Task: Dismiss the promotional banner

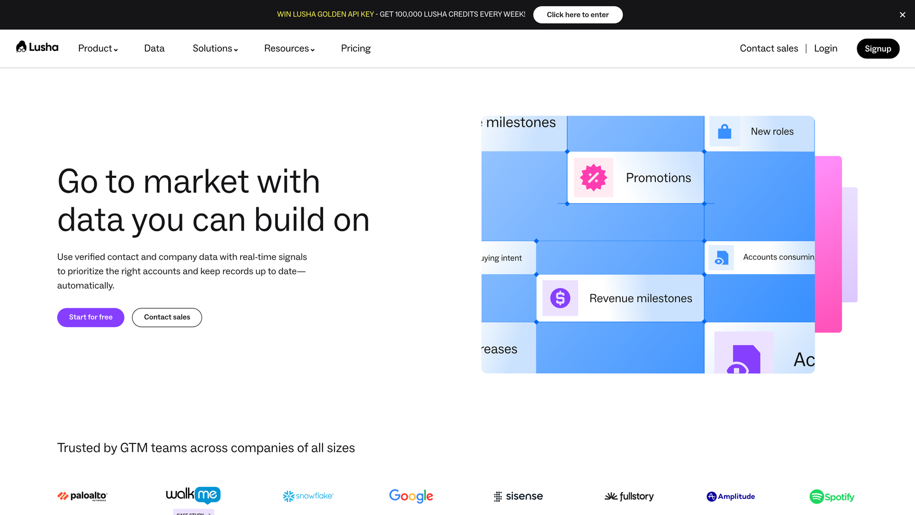Action: click(x=902, y=14)
